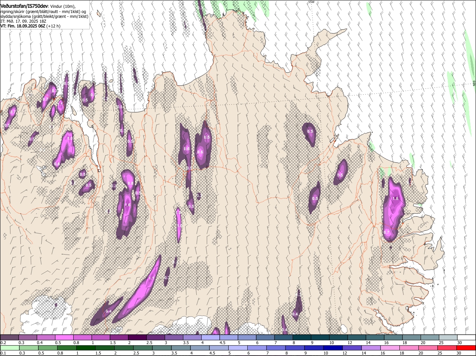Pick the bright pink 0.5–0.8 swatch, upper legend
The height and width of the screenshot is (356, 476).
click(x=64, y=337)
